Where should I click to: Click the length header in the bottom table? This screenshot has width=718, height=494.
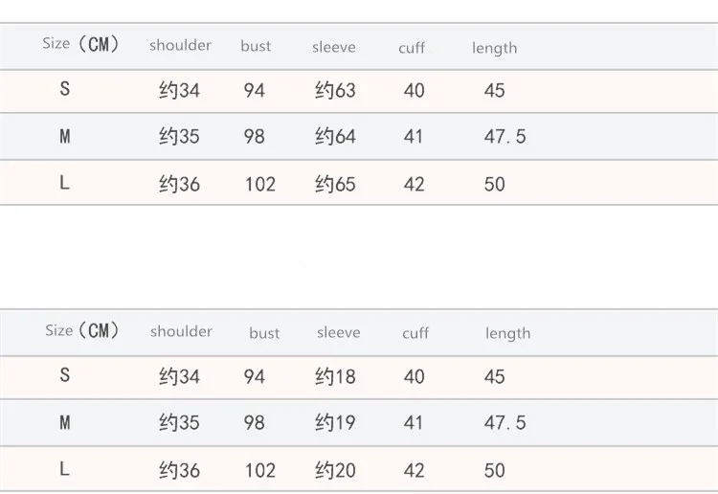(x=507, y=333)
